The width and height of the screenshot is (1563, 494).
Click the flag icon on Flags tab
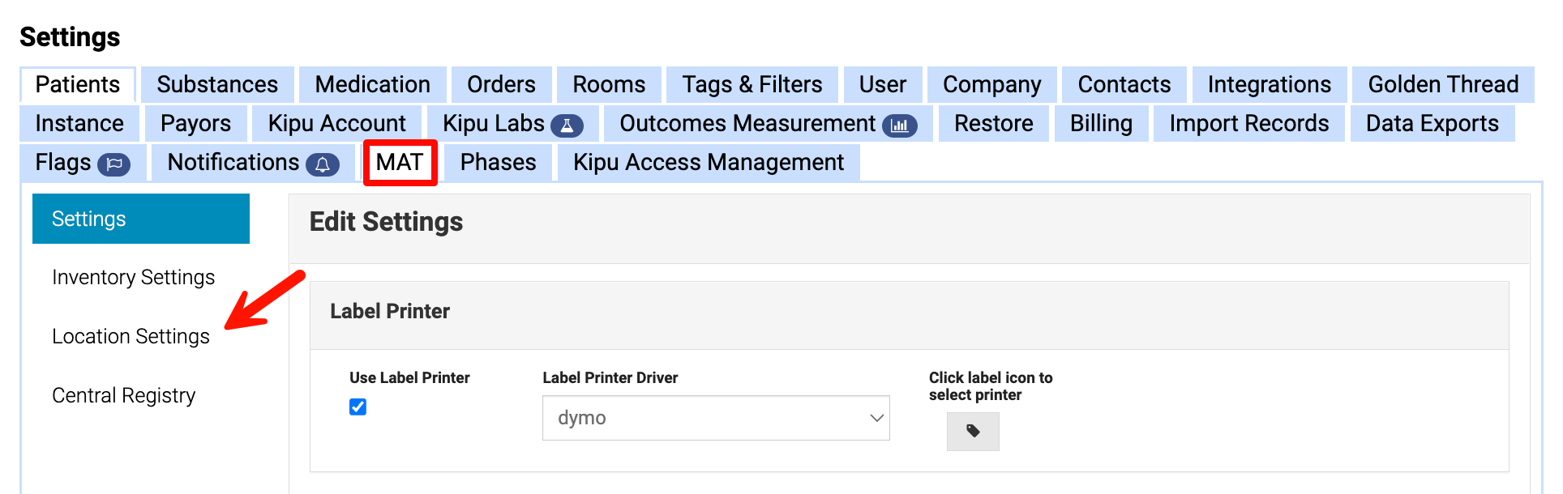pos(113,164)
